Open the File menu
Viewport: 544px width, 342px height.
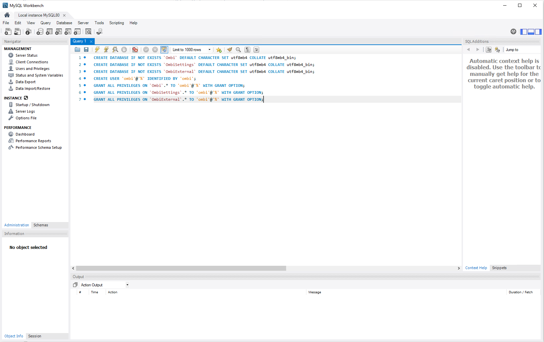tap(6, 23)
